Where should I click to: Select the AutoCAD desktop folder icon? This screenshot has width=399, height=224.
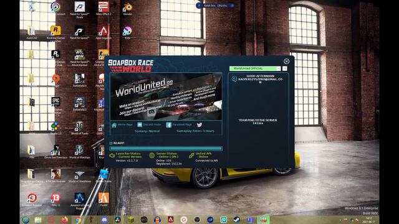(x=32, y=32)
